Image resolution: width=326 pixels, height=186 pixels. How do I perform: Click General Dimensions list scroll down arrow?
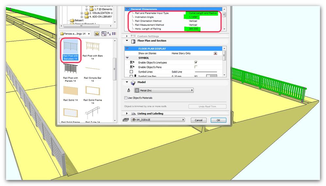[x=224, y=29]
